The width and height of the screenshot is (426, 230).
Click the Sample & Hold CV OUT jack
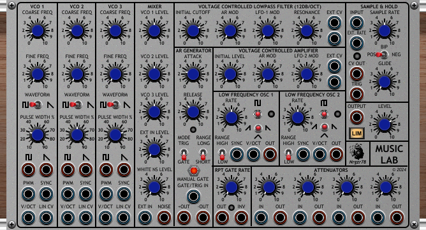coord(356,73)
